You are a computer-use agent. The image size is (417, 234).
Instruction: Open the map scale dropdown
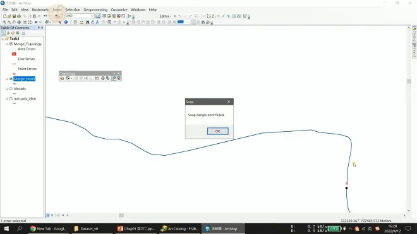click(92, 16)
